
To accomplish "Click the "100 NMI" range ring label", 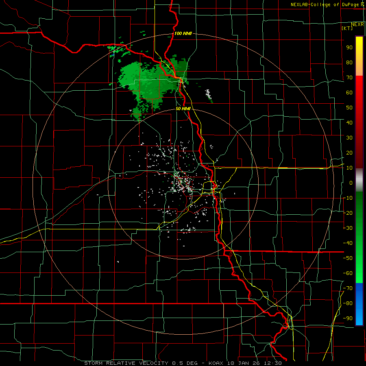I will tap(183, 33).
